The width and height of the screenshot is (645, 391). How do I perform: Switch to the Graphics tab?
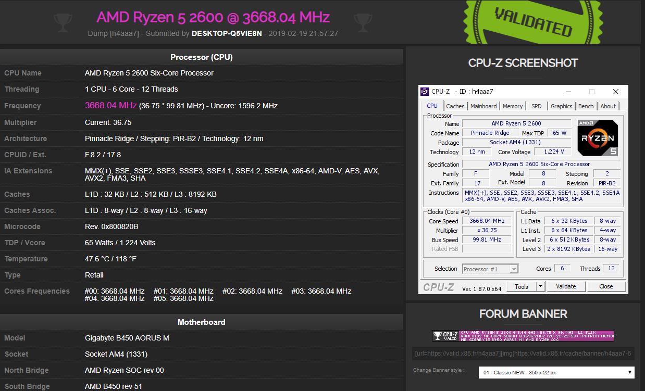tap(561, 106)
